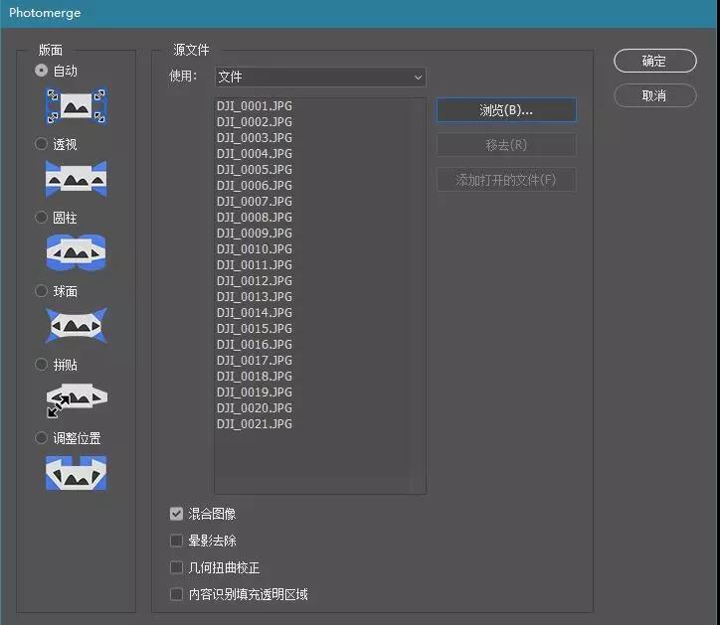Screen dimensions: 720x625
Task: Select DJI_0013.JPG in the file list
Action: [255, 296]
